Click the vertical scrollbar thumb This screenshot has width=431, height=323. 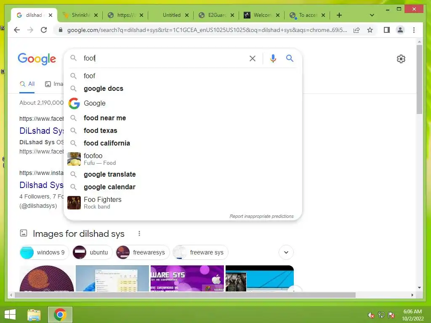coord(419,79)
